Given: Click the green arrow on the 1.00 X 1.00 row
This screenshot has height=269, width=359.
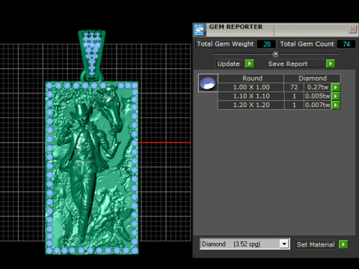Looking at the screenshot, I should [336, 87].
